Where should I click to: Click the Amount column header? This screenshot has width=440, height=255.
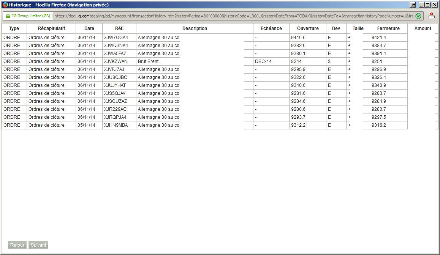(423, 28)
